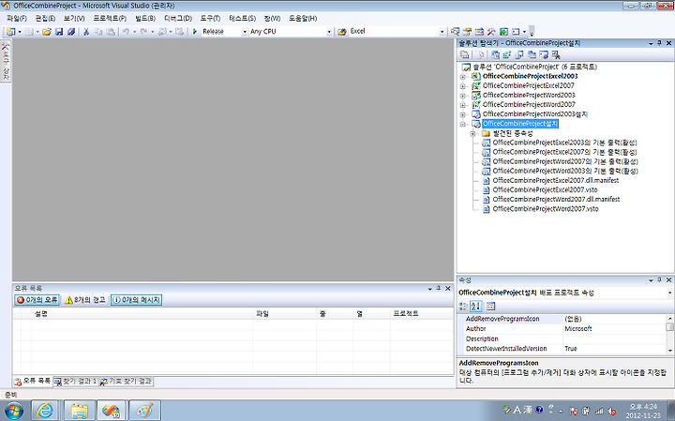Open the 보기(V) menu
675x421 pixels.
[74, 18]
